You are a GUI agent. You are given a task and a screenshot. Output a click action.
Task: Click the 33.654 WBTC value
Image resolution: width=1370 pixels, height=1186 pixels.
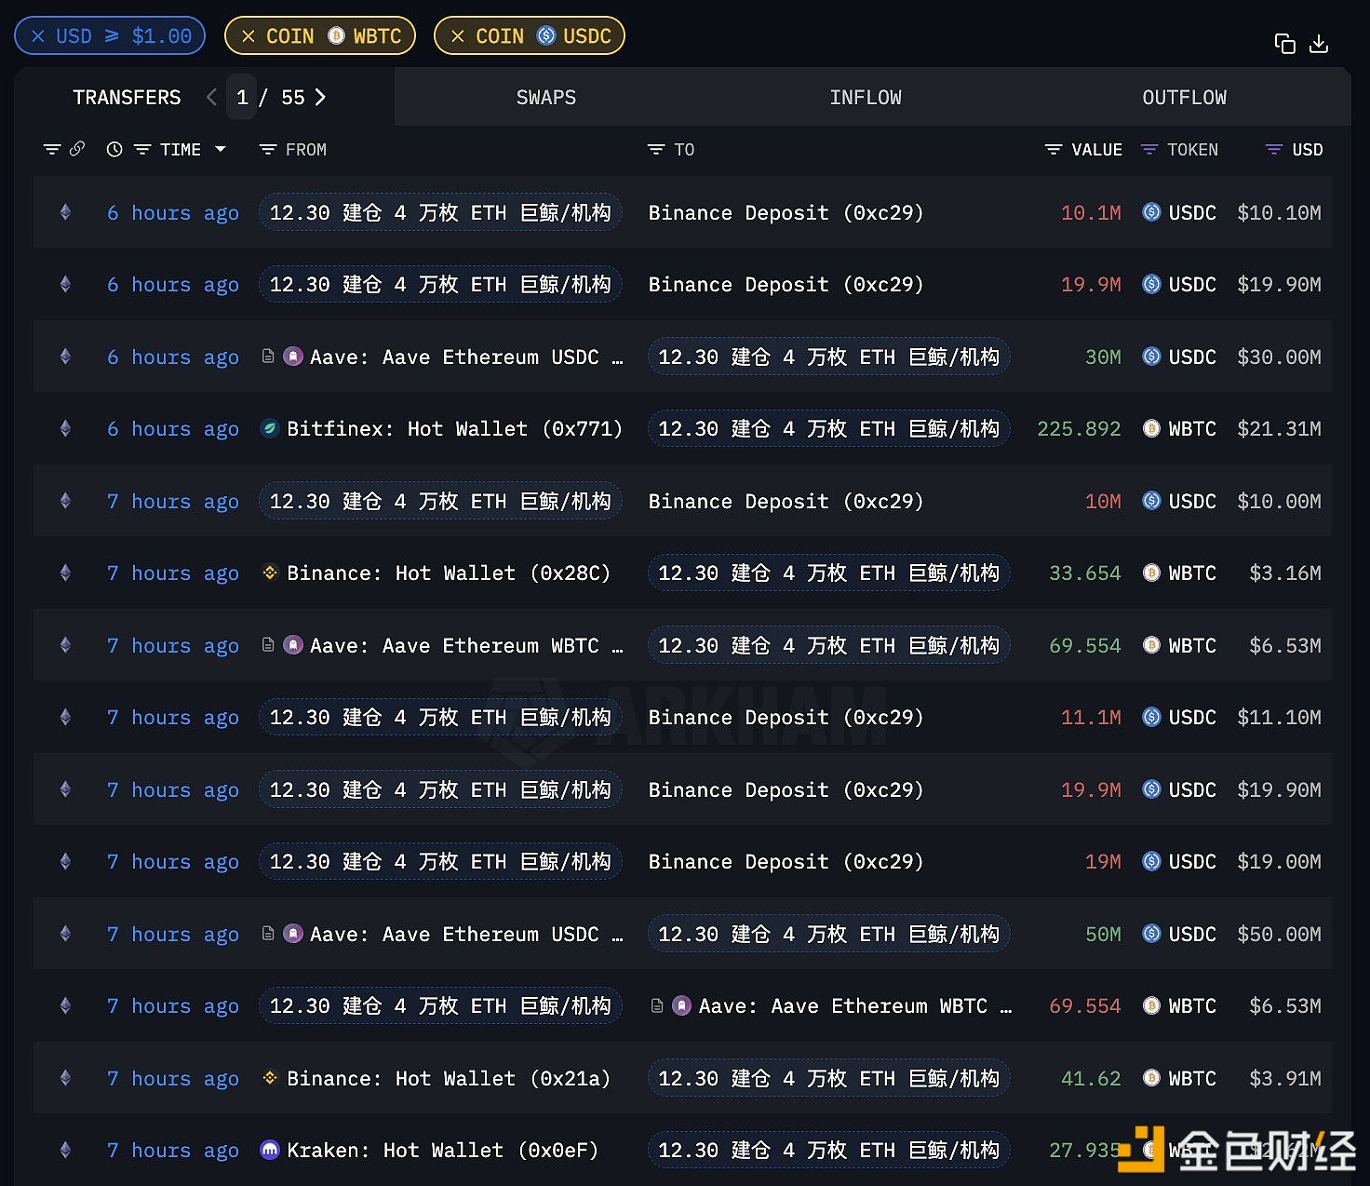point(1085,573)
